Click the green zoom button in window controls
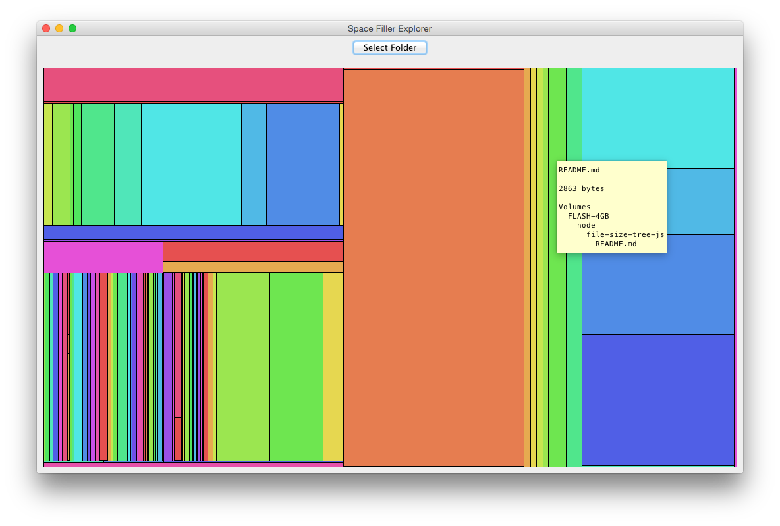This screenshot has height=526, width=780. click(72, 28)
